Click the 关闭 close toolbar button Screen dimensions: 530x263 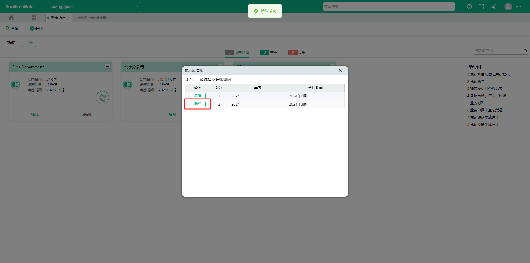click(x=36, y=28)
